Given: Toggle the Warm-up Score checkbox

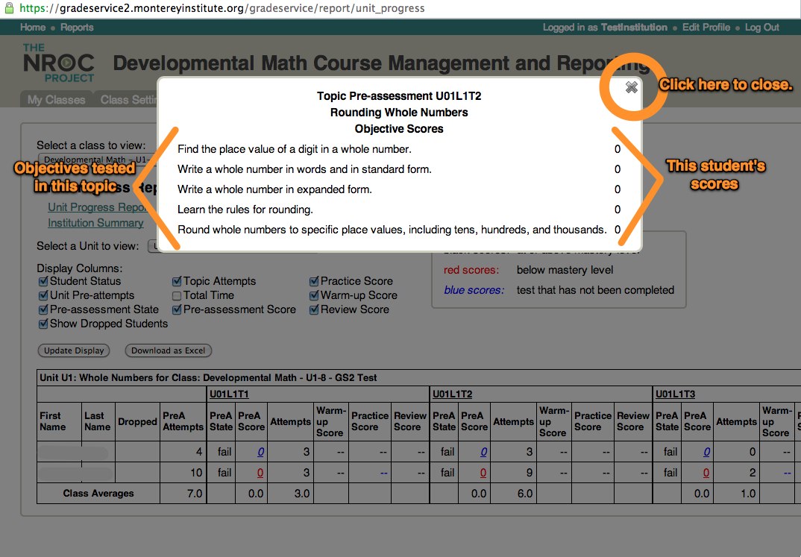Looking at the screenshot, I should coord(314,295).
